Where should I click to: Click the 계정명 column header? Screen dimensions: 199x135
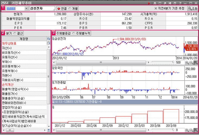(24, 39)
